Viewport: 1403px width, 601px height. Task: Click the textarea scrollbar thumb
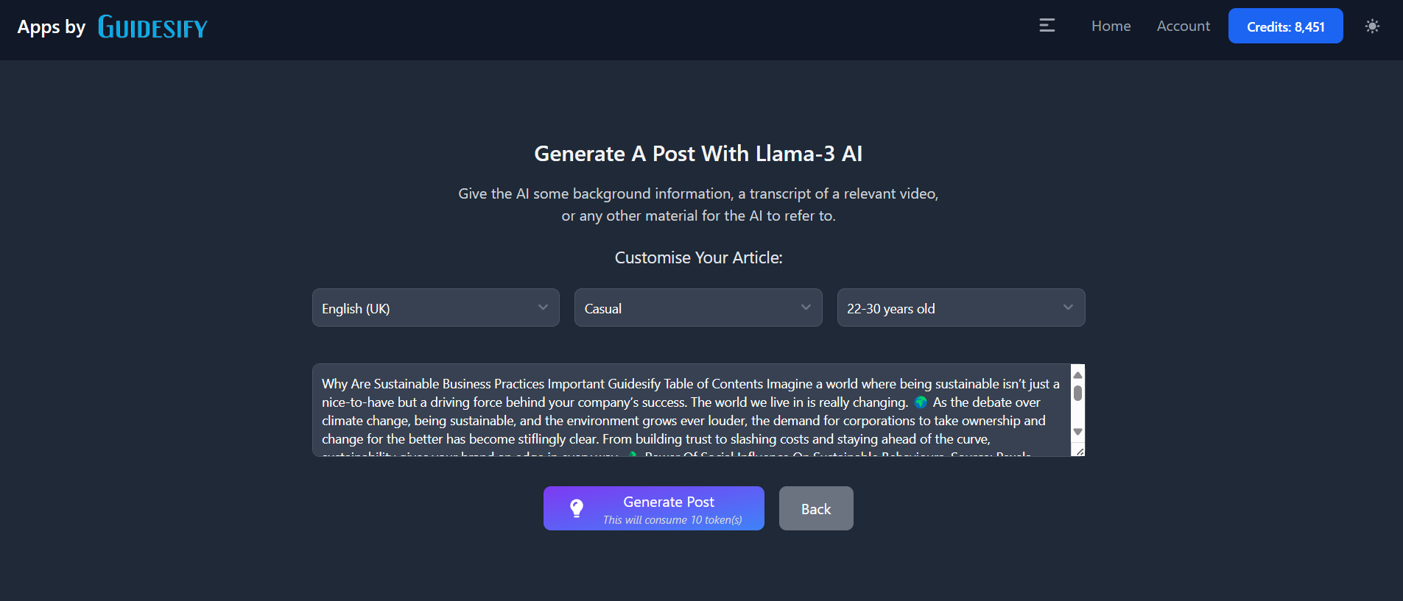coord(1077,394)
